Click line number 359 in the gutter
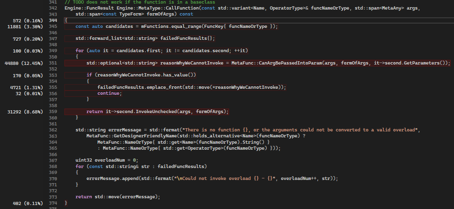Viewport: 454px width, 209px height. pos(53,112)
